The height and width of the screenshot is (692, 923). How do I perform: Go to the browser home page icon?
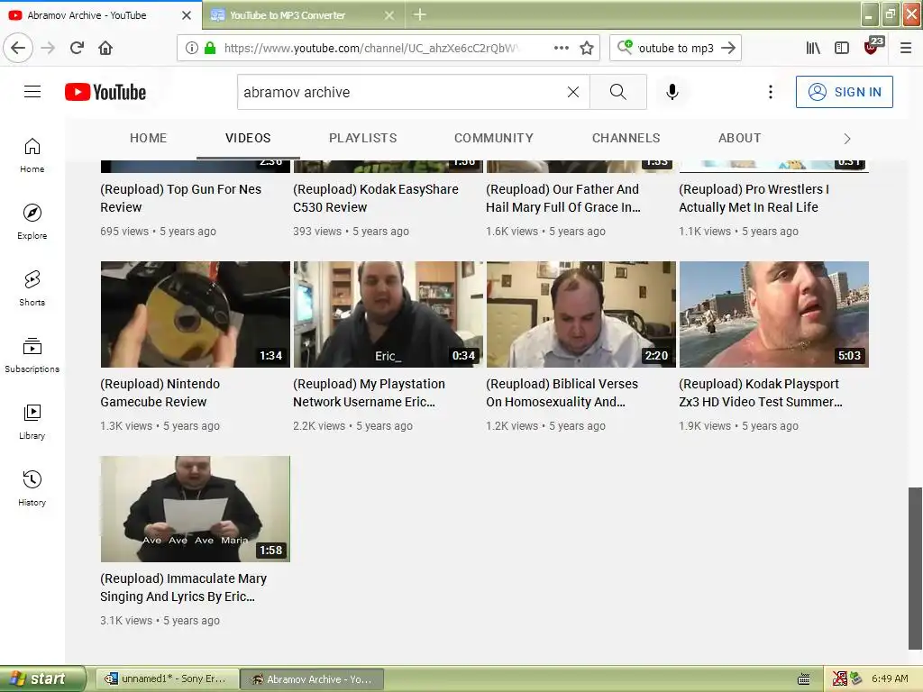105,48
